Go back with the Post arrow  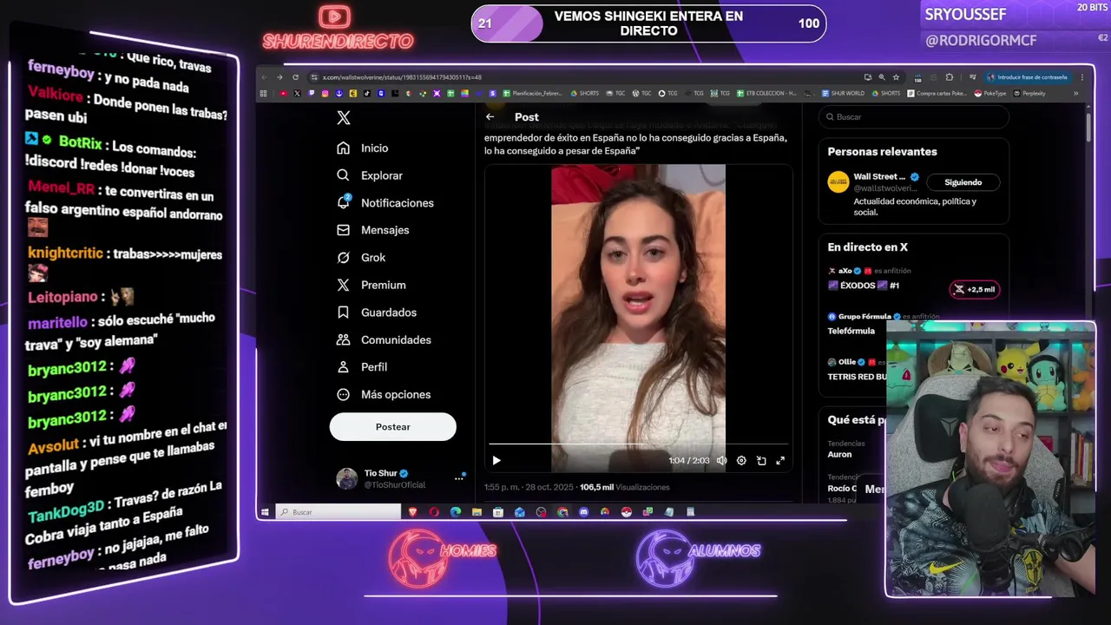[490, 116]
